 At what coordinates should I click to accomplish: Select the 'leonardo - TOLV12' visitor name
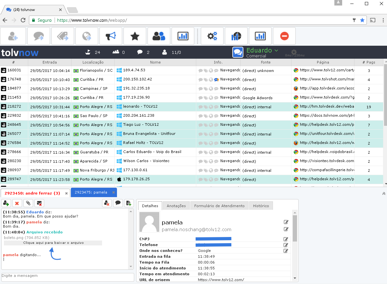click(140, 106)
